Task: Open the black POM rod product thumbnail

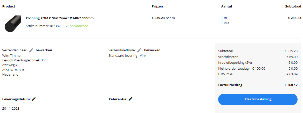Action: click(13, 24)
